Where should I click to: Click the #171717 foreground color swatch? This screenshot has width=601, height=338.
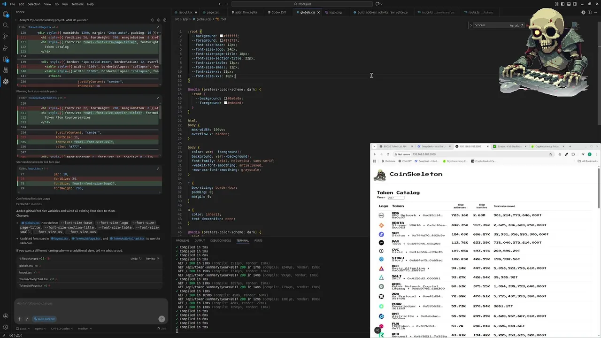pos(222,40)
